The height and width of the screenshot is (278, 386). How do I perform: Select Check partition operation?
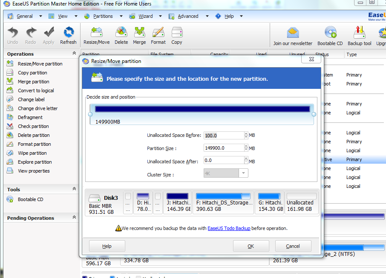(x=28, y=126)
